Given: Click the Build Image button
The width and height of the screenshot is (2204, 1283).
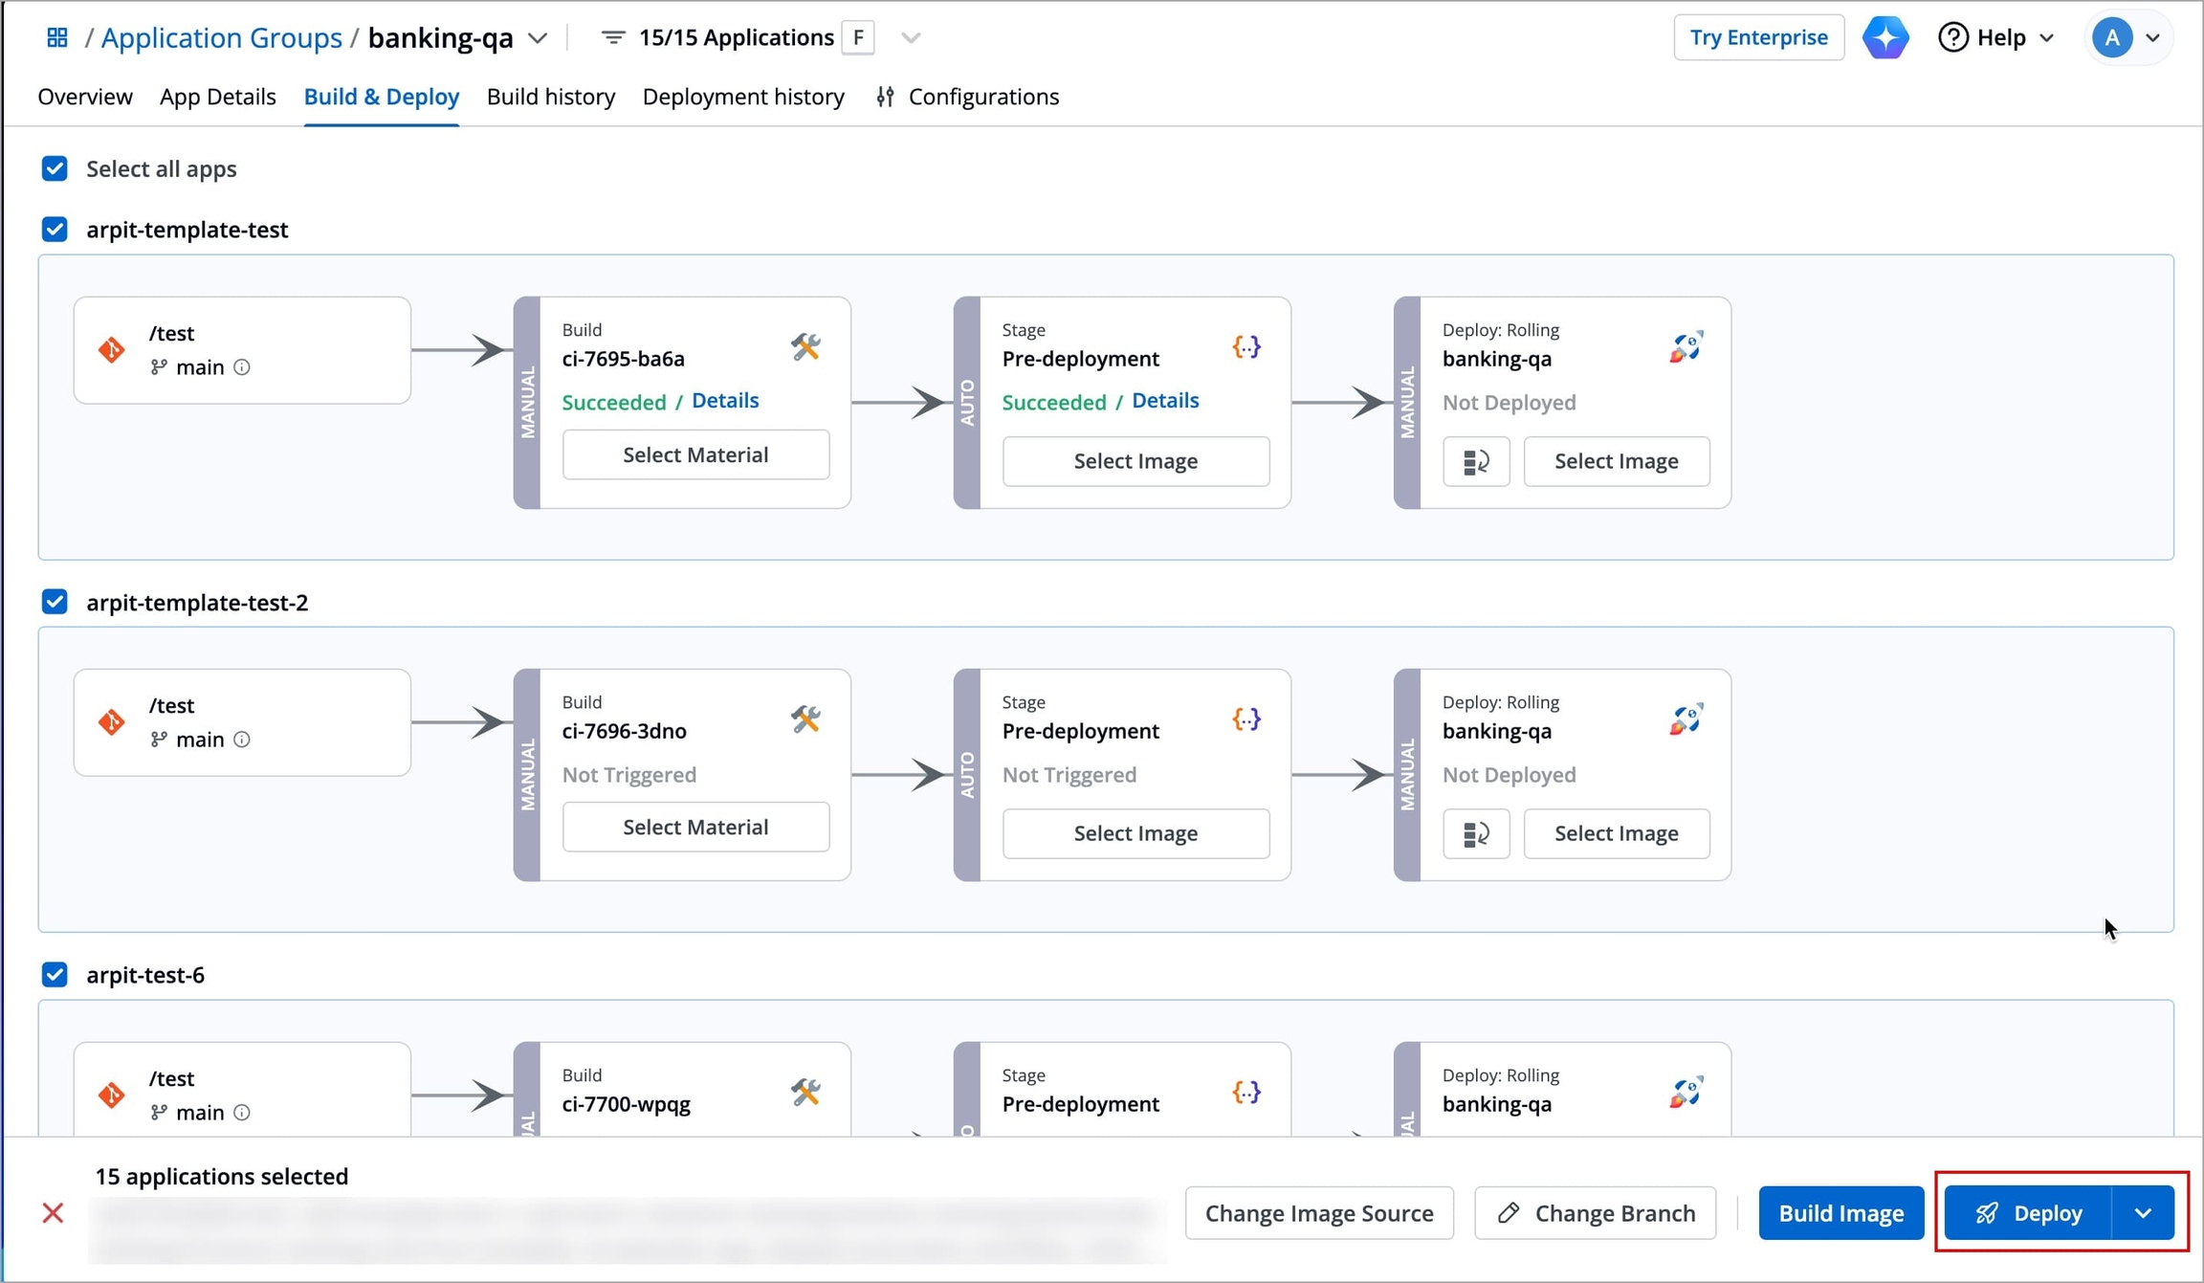Looking at the screenshot, I should pos(1840,1213).
